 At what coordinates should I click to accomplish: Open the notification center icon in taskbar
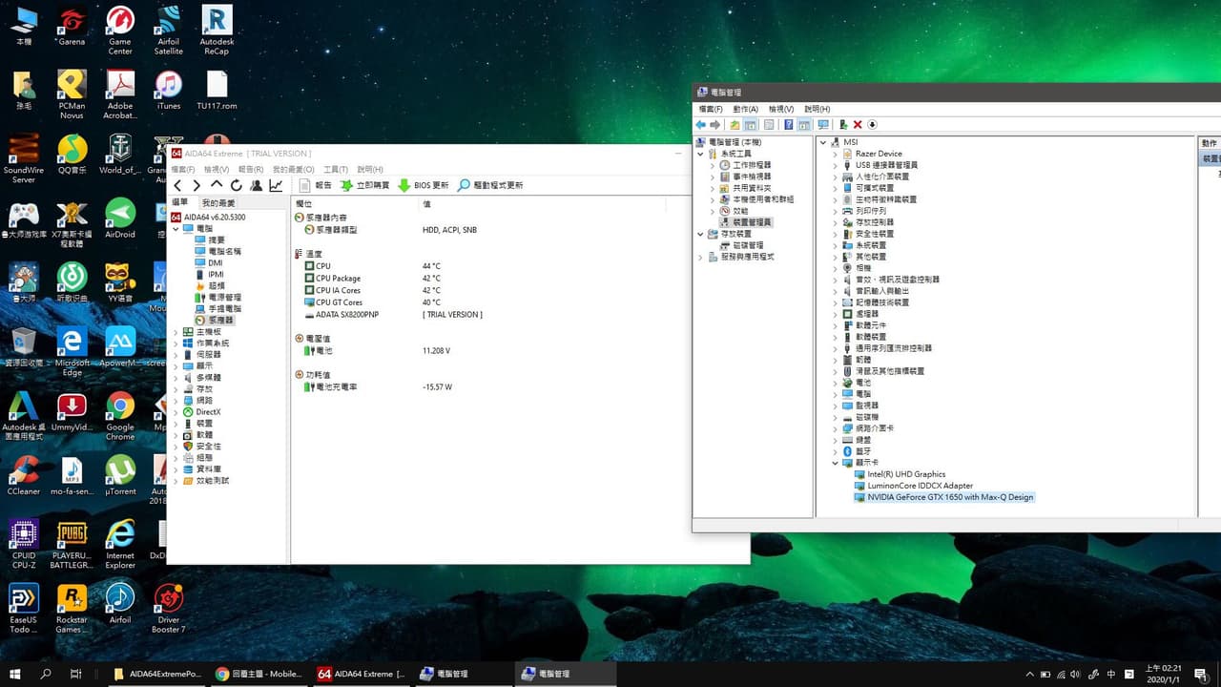[x=1200, y=674]
